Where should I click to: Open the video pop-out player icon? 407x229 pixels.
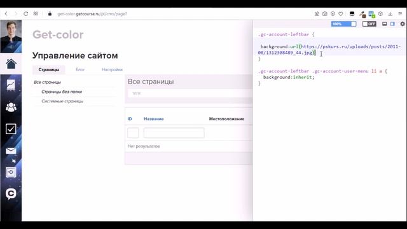333,14
